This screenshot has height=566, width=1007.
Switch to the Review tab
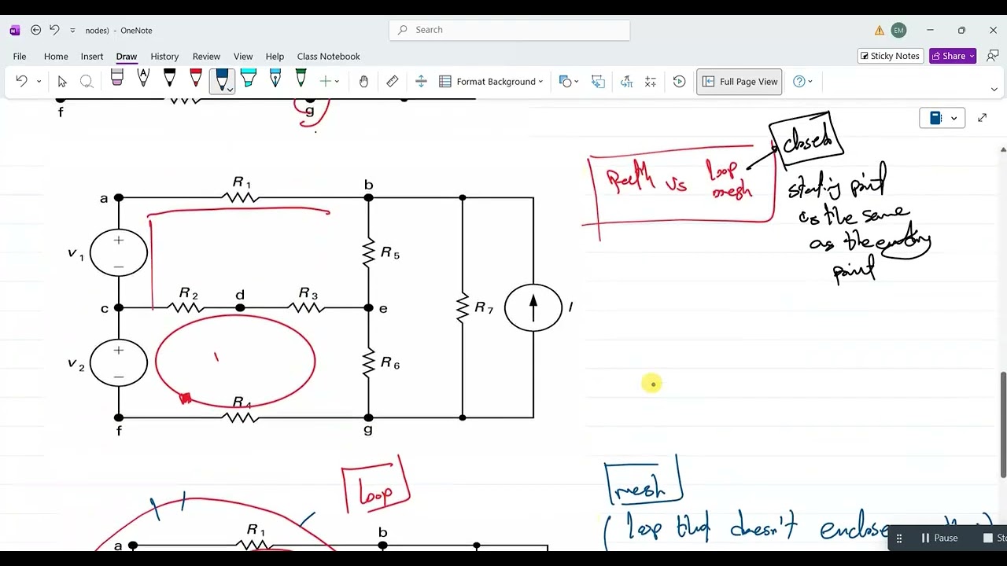tap(206, 57)
